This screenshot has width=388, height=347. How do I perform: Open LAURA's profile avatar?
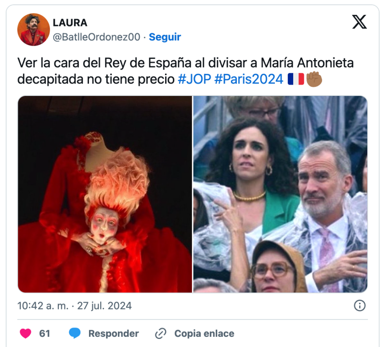coord(33,29)
